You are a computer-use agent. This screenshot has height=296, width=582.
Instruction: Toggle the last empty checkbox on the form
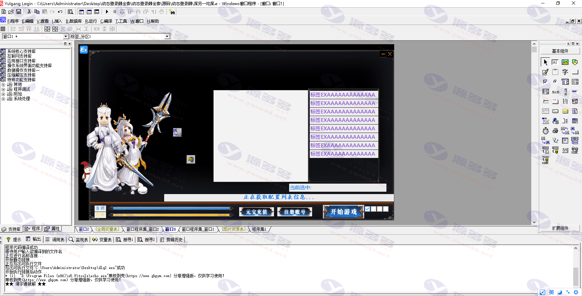386,209
